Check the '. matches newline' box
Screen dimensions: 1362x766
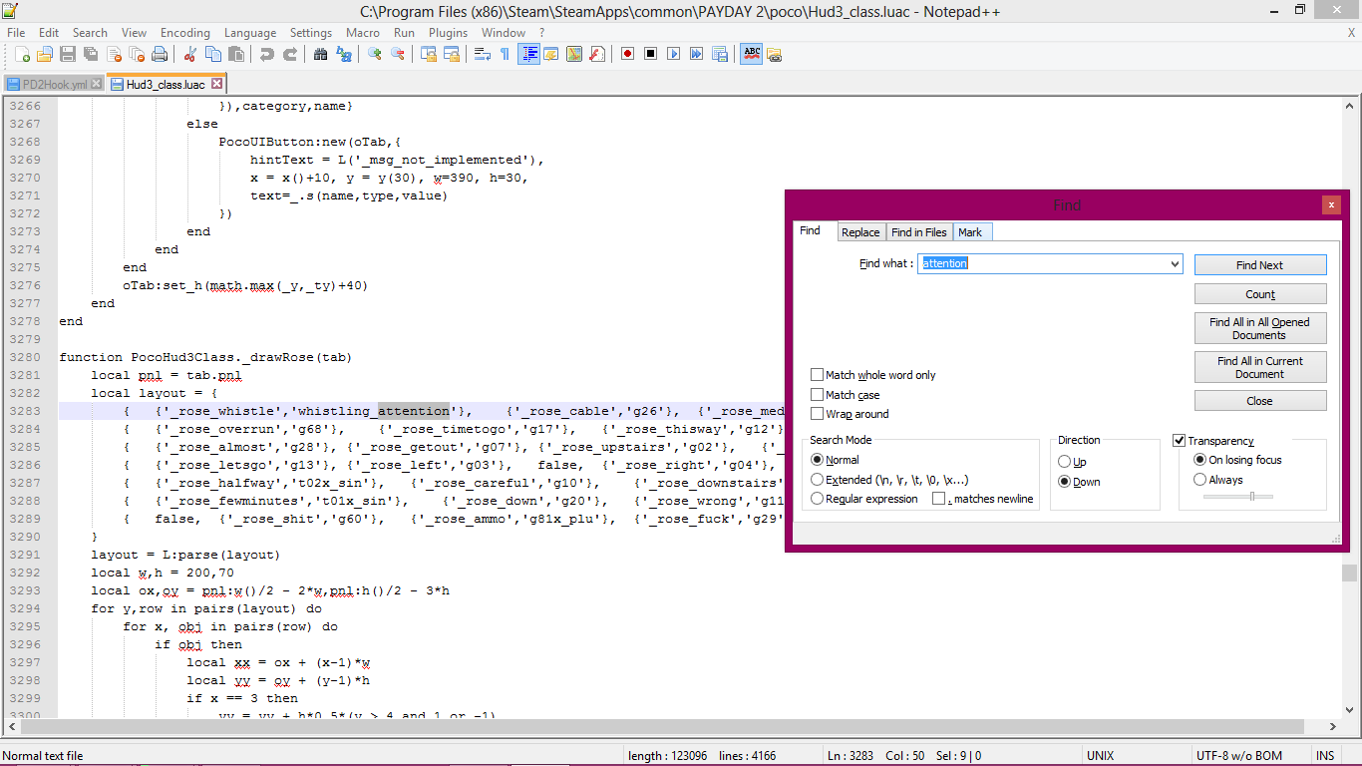click(938, 499)
